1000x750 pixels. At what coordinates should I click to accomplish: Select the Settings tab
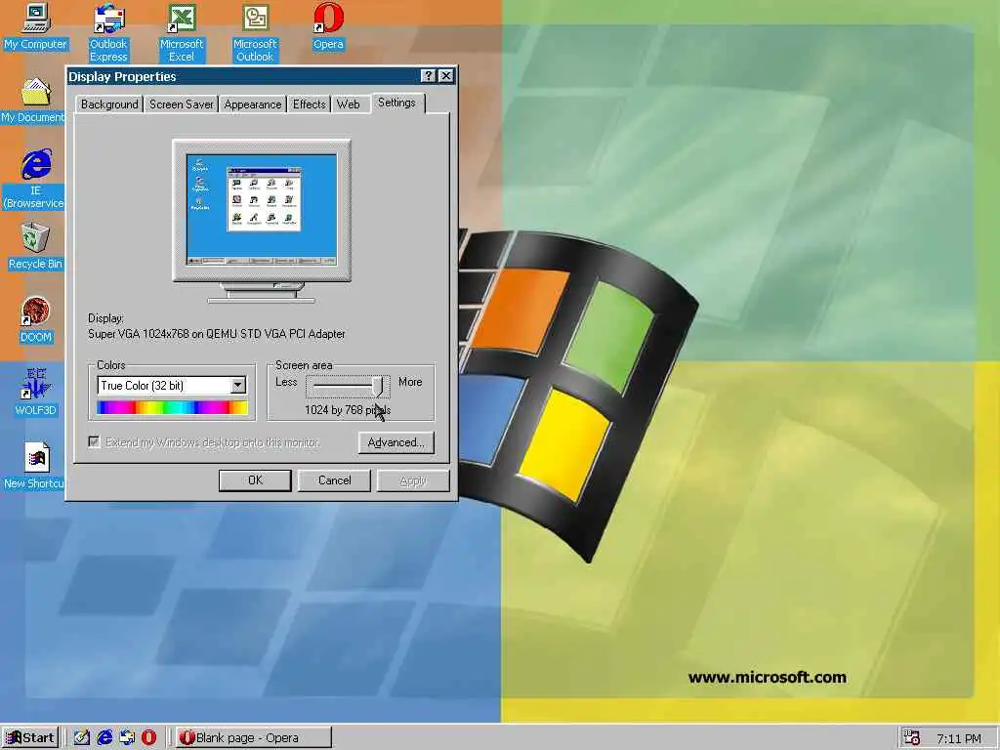(396, 103)
